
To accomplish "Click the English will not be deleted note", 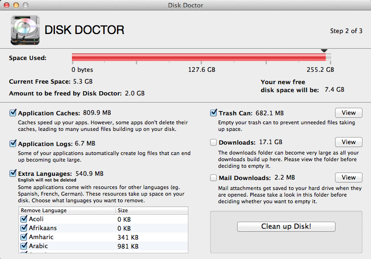I will pos(47,180).
